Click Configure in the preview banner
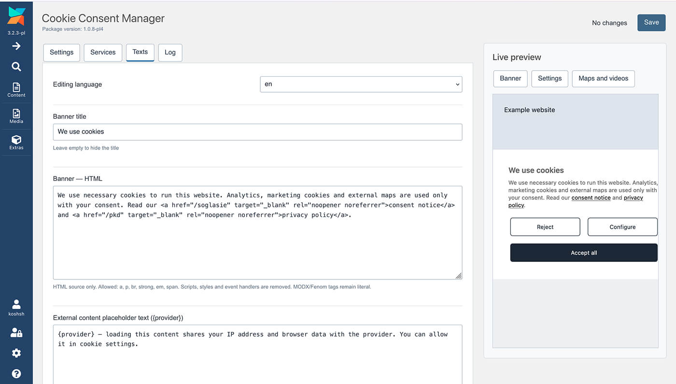Image resolution: width=676 pixels, height=384 pixels. coord(622,227)
